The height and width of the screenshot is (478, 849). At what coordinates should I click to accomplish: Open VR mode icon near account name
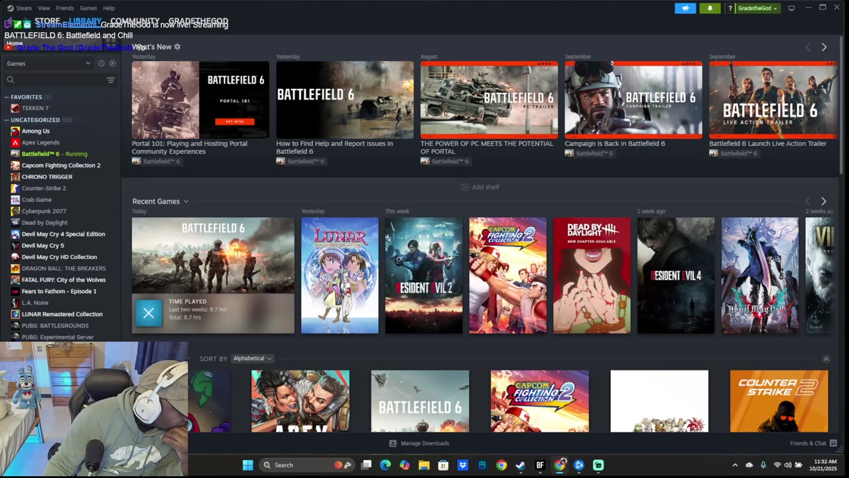[x=791, y=8]
